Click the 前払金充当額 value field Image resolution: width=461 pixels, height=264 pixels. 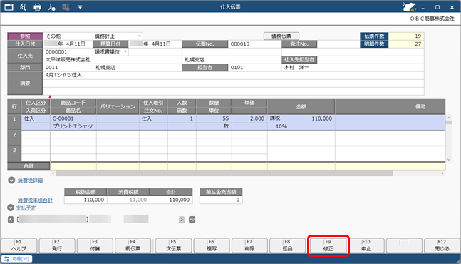click(221, 200)
